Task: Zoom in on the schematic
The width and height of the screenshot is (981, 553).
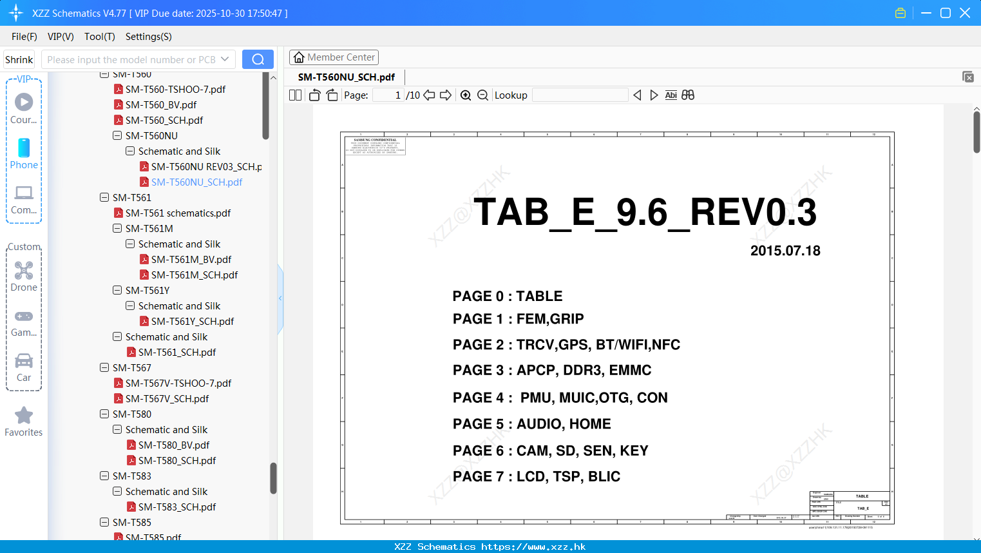Action: pyautogui.click(x=466, y=95)
